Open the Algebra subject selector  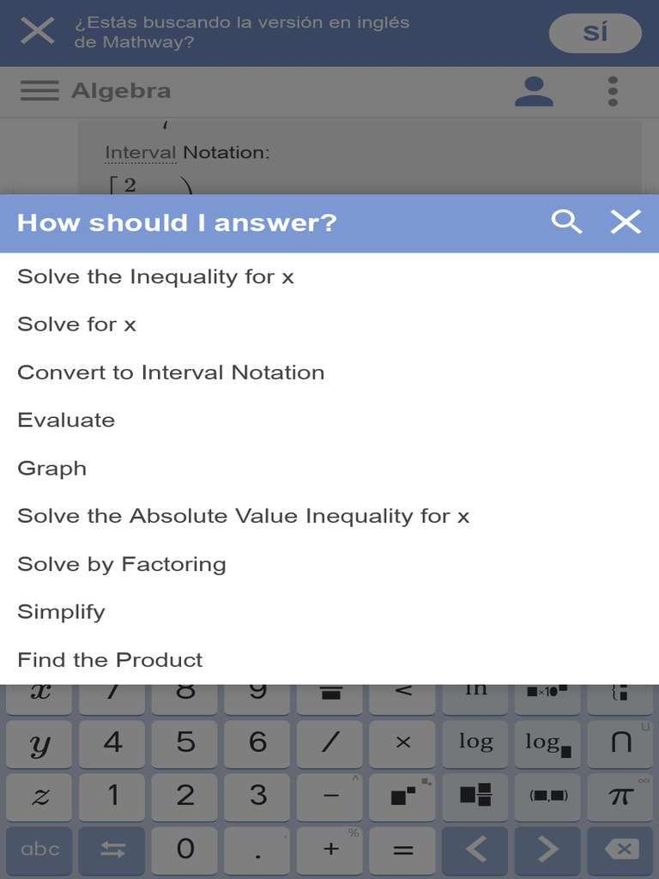pyautogui.click(x=121, y=91)
